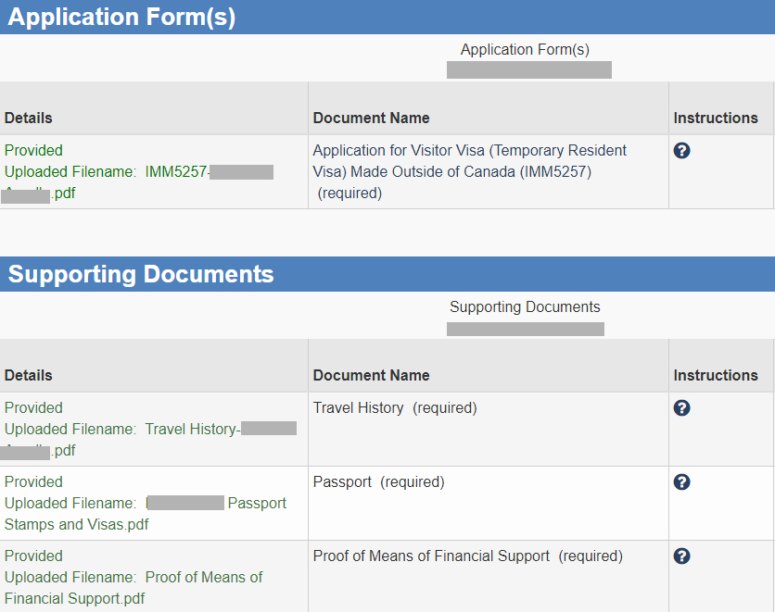Click Document Name header in the Supporting Documents table
Viewport: 775px width, 612px height.
pos(371,375)
